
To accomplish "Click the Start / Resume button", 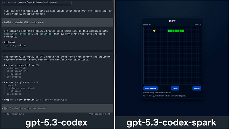I will tap(150, 88).
